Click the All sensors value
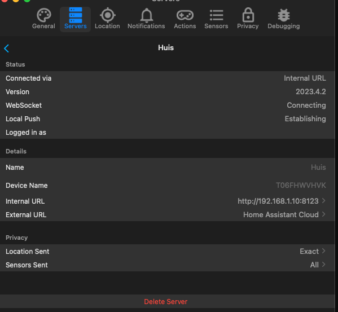 click(314, 265)
